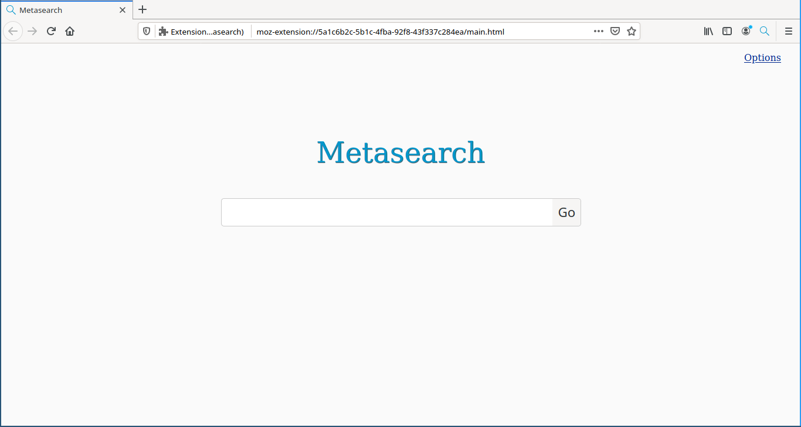Click the browser Back arrow button
Screen dimensions: 801x427
point(13,31)
